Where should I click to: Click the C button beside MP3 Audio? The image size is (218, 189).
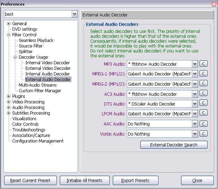(x=204, y=64)
